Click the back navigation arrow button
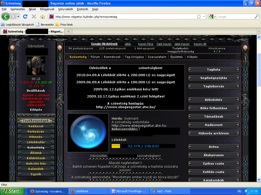261x195 pixels. pyautogui.click(x=6, y=17)
